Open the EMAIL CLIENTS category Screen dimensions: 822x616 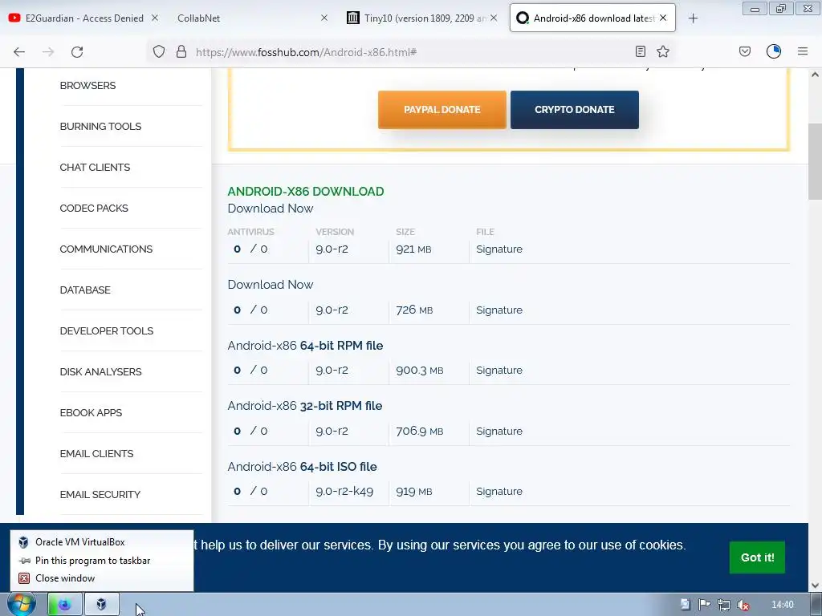[96, 453]
